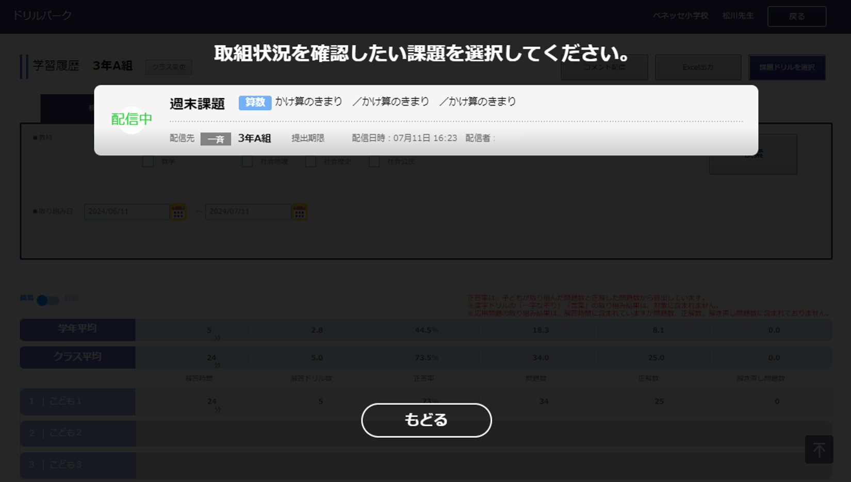This screenshot has width=851, height=482.
Task: Toggle the 社会公民 checkbox
Action: pyautogui.click(x=374, y=161)
